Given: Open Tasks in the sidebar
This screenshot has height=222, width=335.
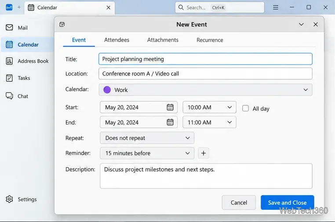Looking at the screenshot, I should (x=18, y=78).
